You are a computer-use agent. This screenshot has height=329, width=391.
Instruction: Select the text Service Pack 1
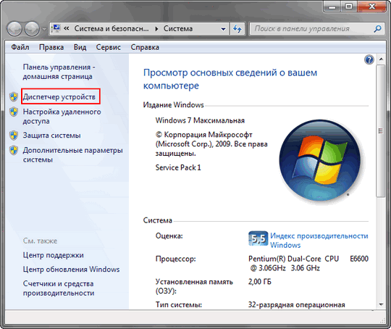coord(178,167)
